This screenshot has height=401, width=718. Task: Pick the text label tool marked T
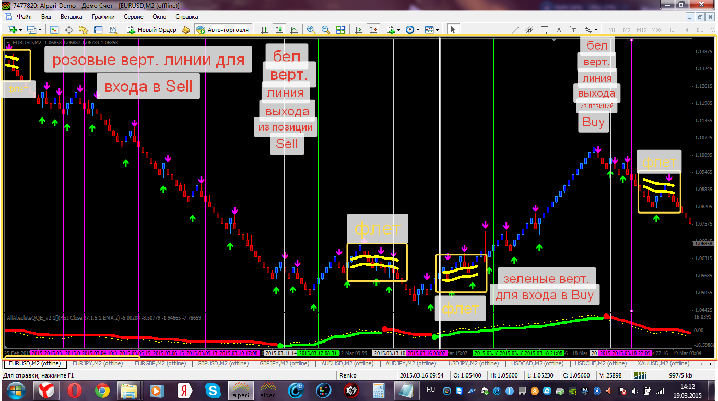[573, 30]
